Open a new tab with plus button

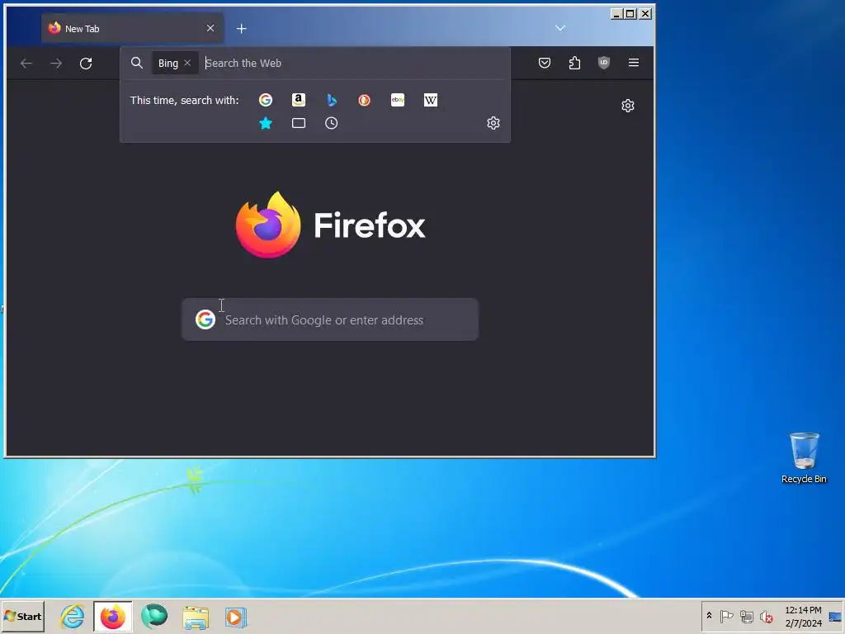tap(242, 29)
